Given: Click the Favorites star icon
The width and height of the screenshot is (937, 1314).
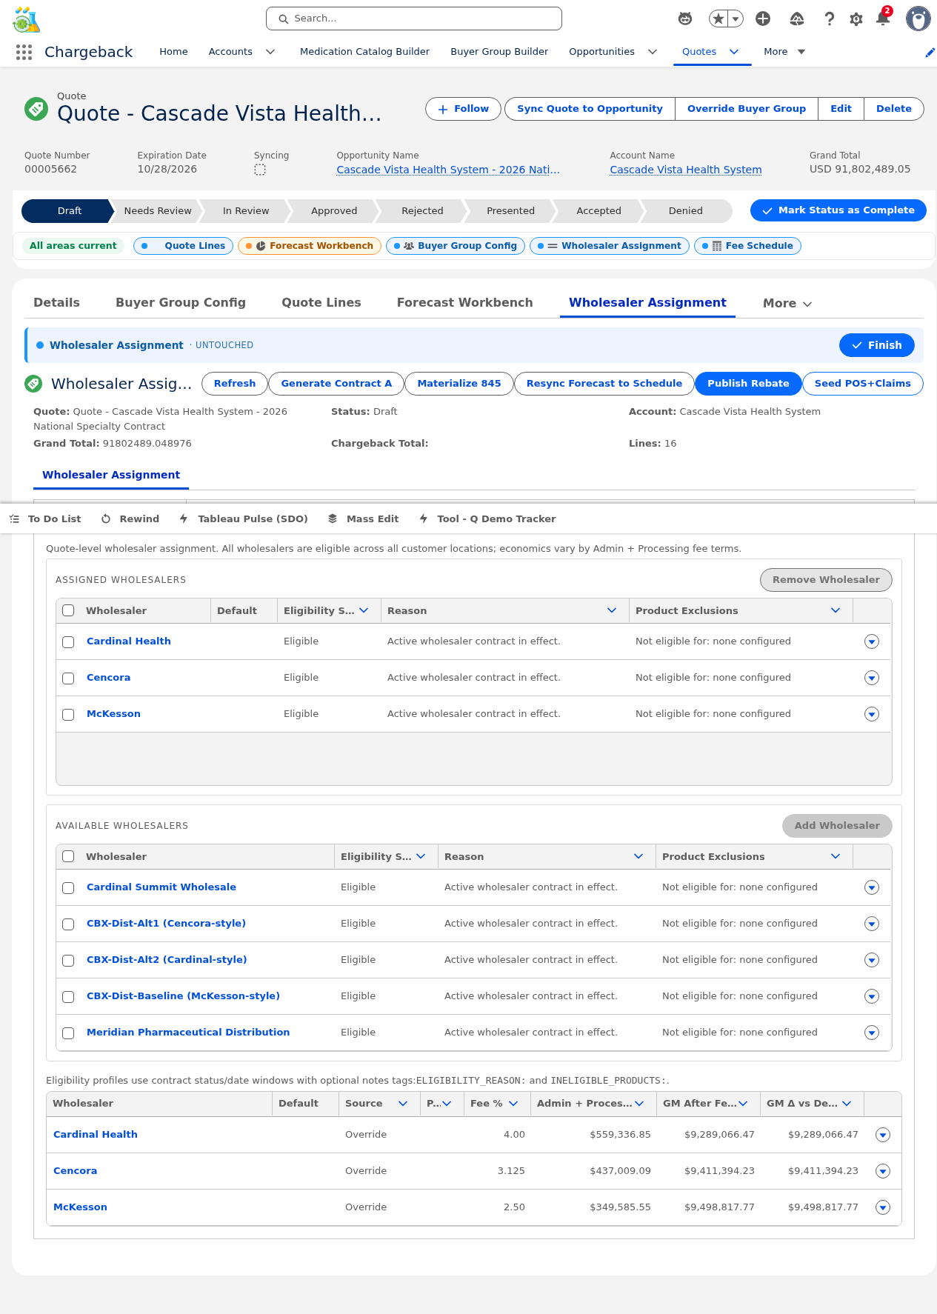Looking at the screenshot, I should coord(718,19).
